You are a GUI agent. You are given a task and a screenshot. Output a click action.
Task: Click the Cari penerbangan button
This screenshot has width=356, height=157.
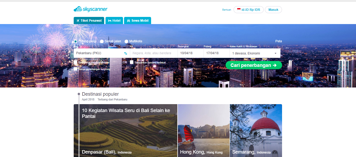click(254, 65)
